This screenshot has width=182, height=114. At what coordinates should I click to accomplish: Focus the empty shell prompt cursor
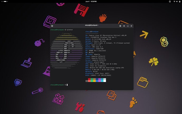pyautogui.click(x=67, y=85)
